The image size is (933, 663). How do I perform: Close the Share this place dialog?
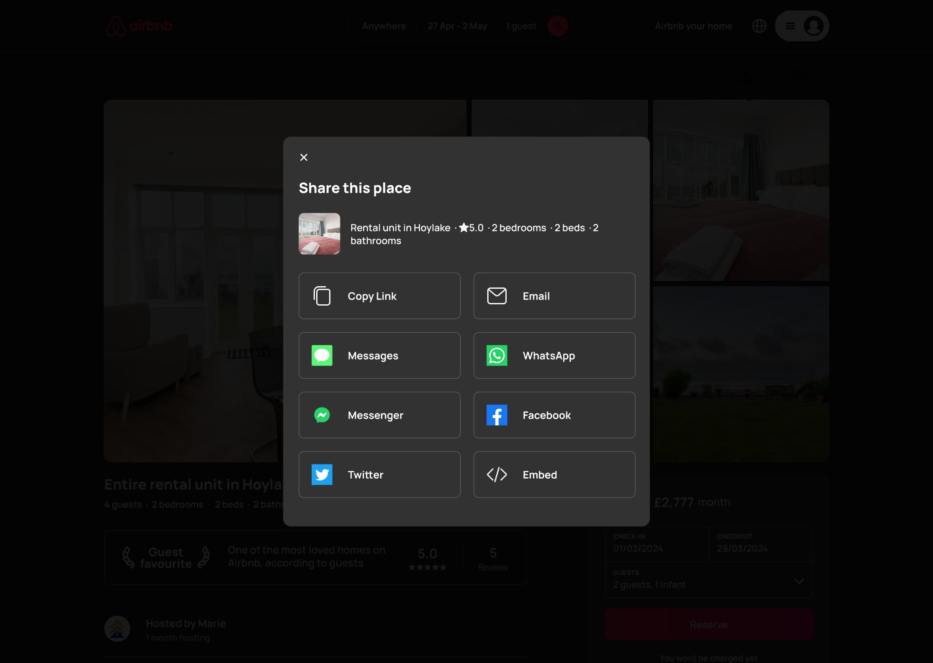[x=304, y=157]
